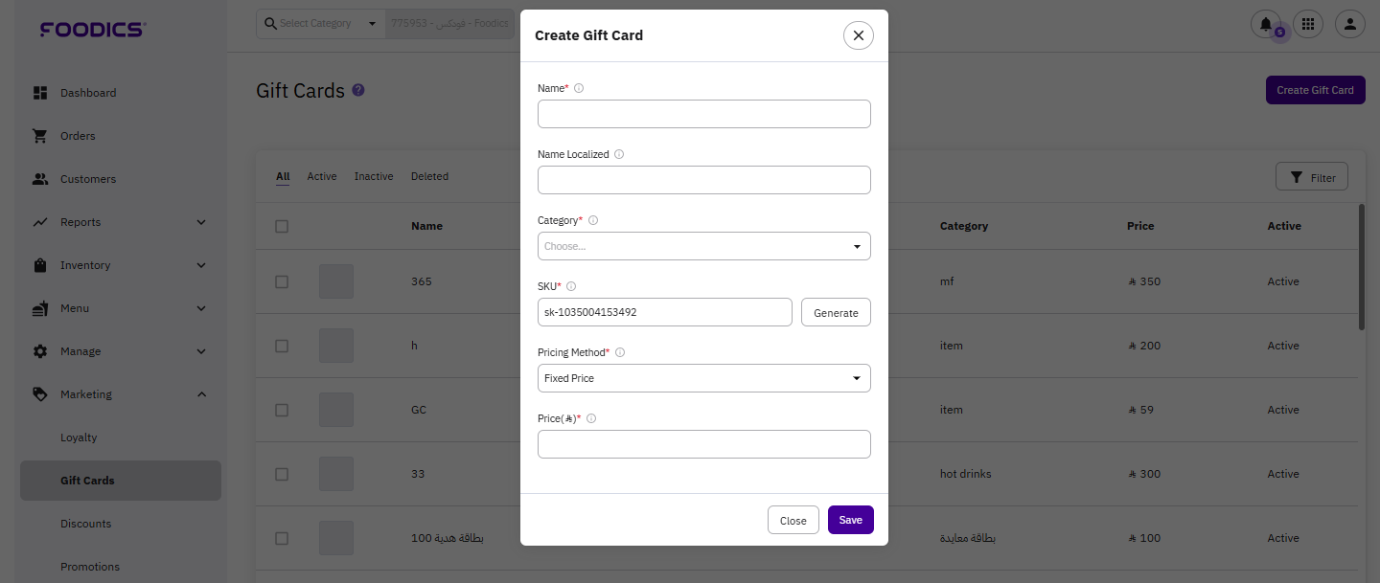Switch to the Inactive tab

(374, 176)
